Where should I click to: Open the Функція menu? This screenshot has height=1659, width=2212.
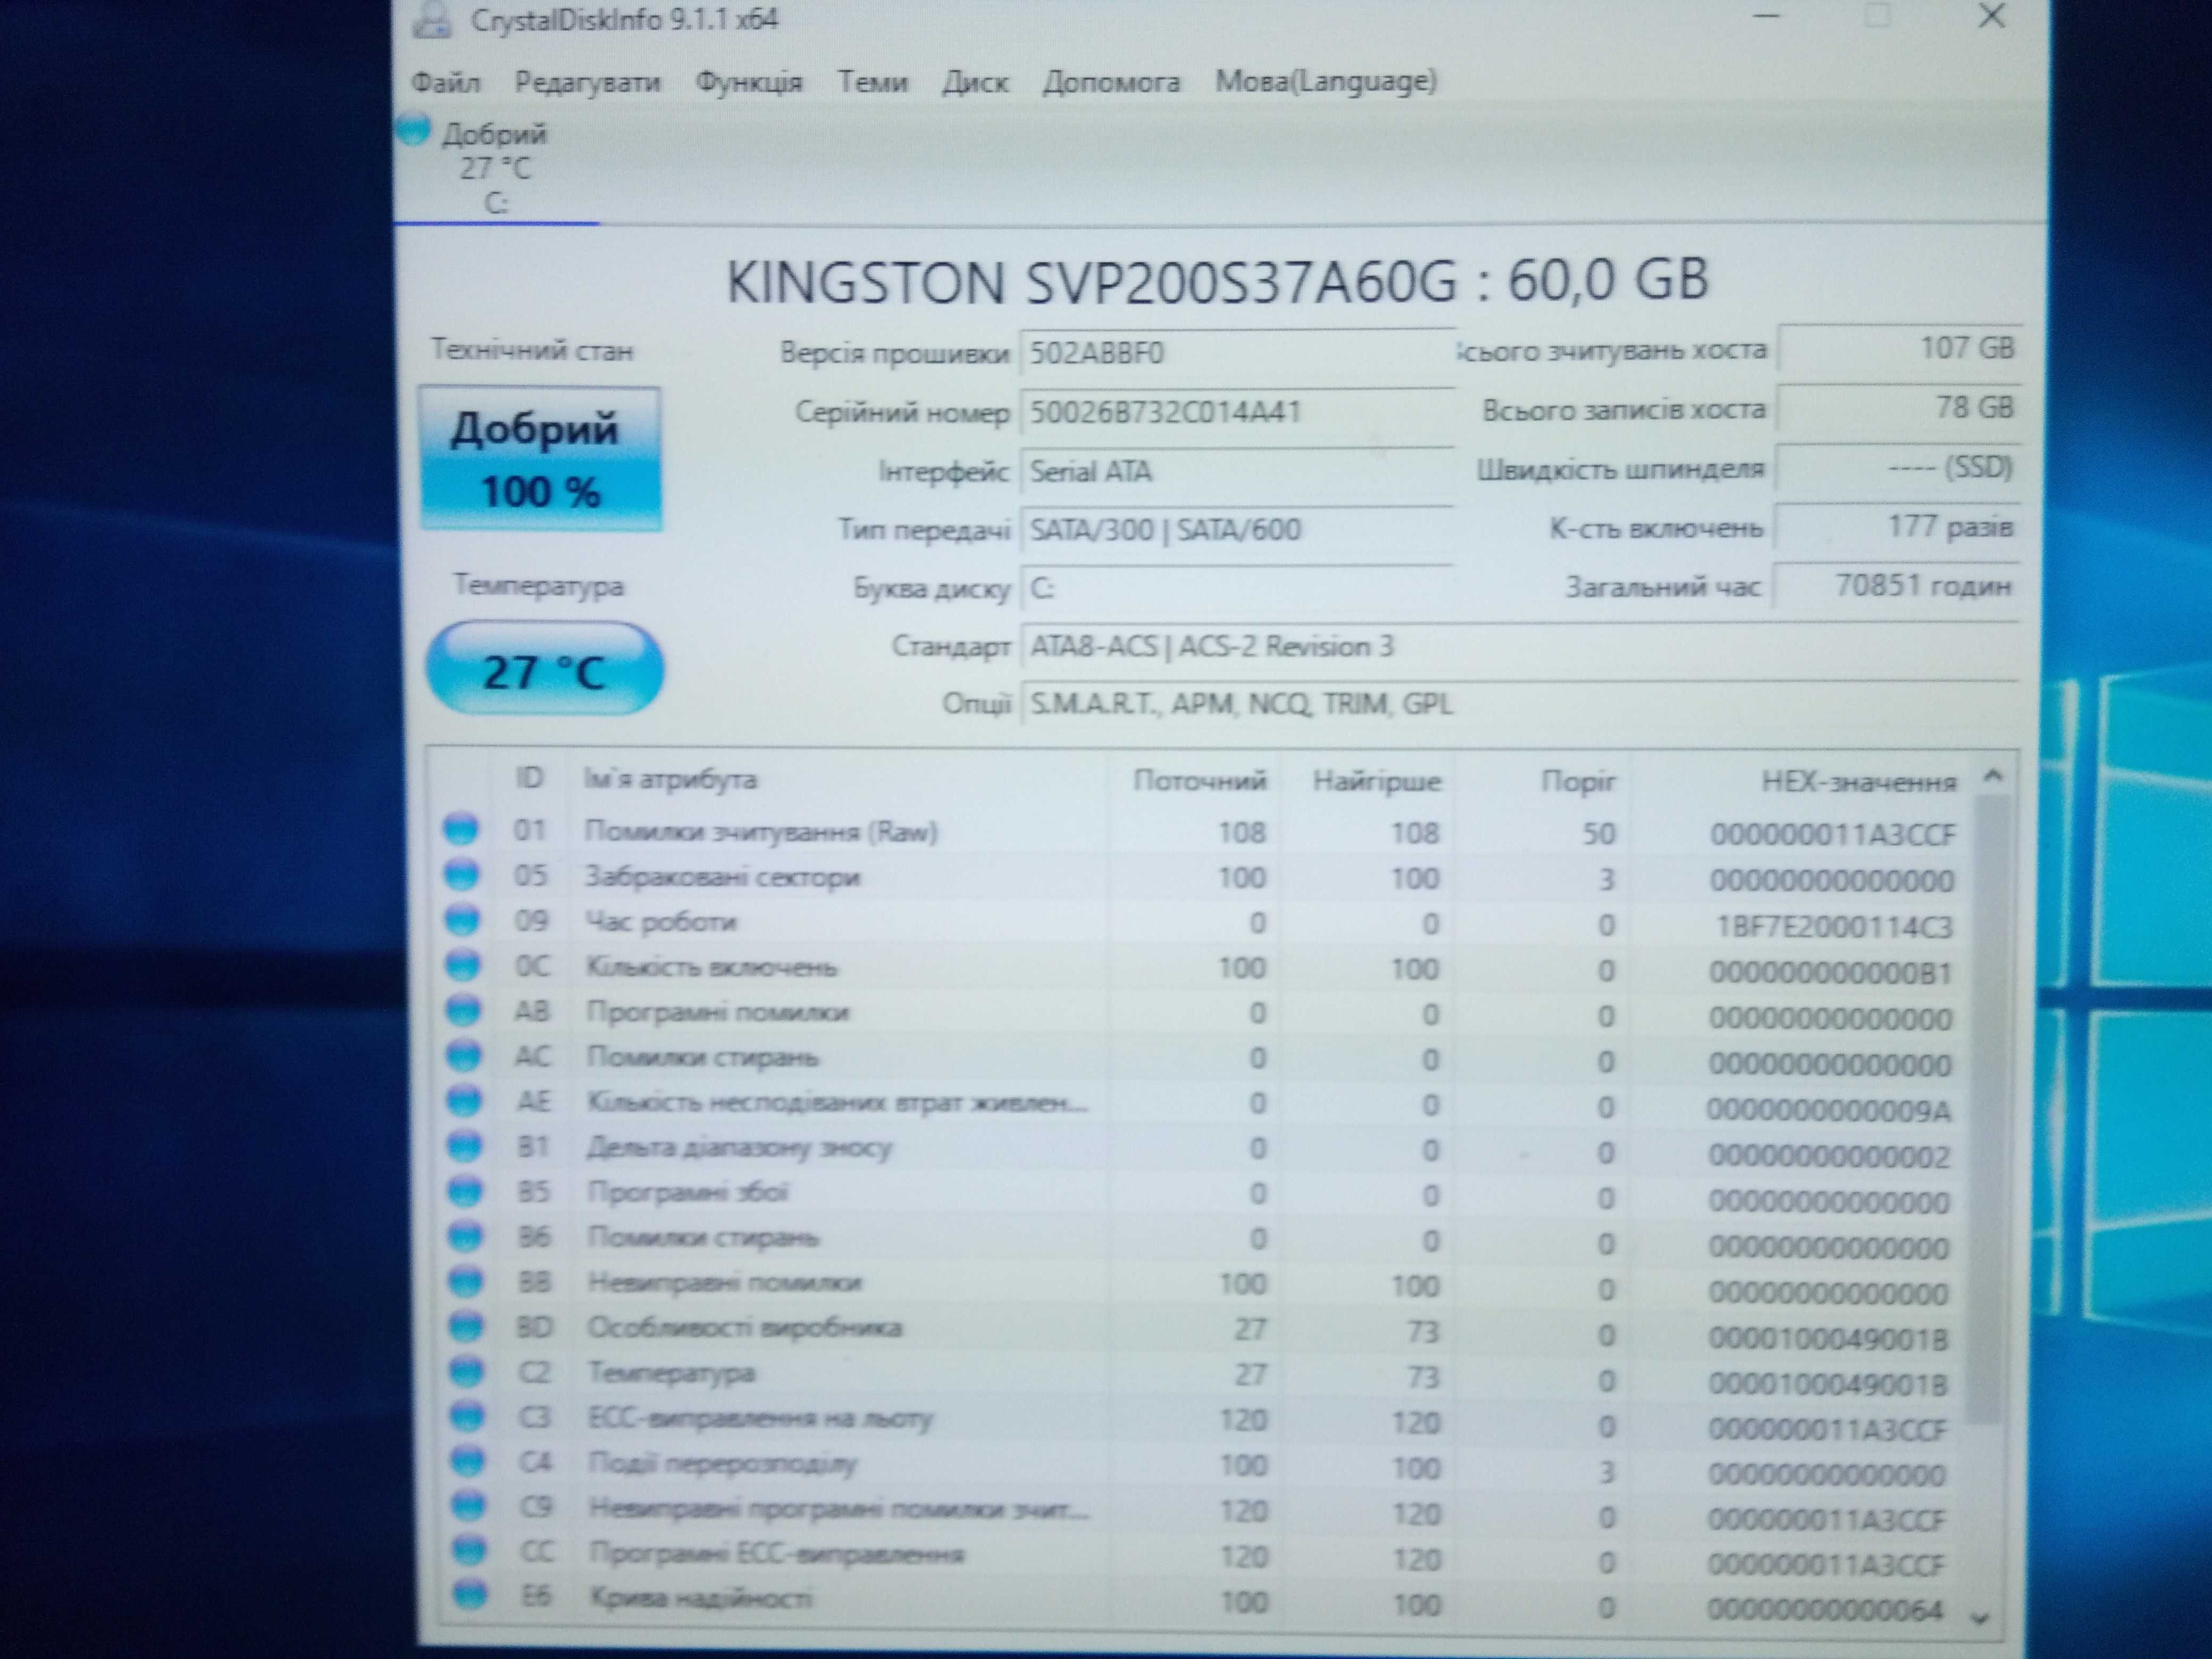click(x=749, y=82)
